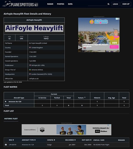This screenshot has height=149, width=133.
Task: Click the SIGN UP button
Action: tap(126, 4)
